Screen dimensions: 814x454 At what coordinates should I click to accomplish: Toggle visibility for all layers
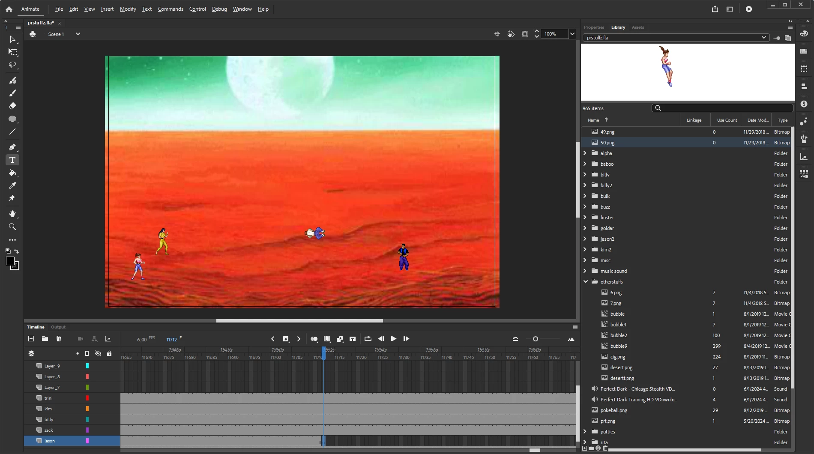[98, 353]
